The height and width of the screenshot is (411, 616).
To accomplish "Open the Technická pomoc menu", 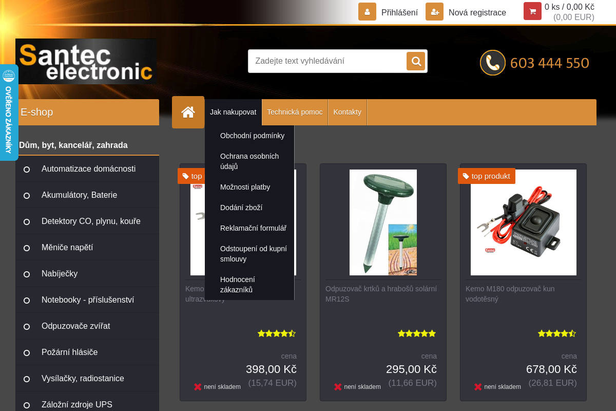I will click(295, 112).
